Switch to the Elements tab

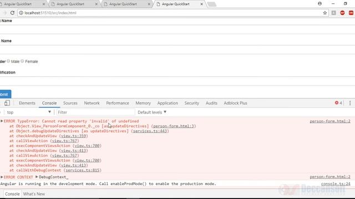click(27, 103)
